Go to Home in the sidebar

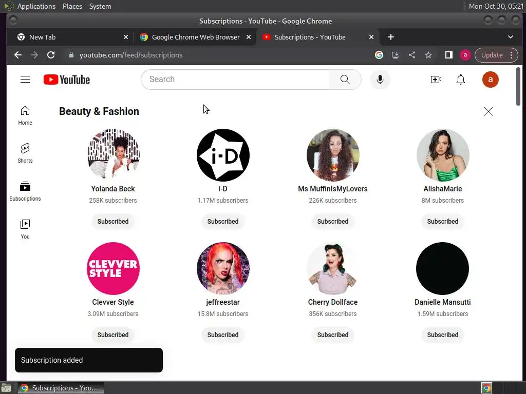pyautogui.click(x=25, y=115)
